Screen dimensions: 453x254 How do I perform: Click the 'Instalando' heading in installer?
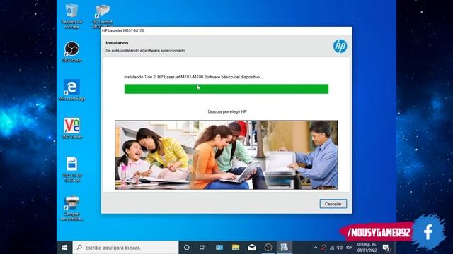(117, 43)
